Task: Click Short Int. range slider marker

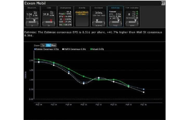Action: [x=34, y=20]
